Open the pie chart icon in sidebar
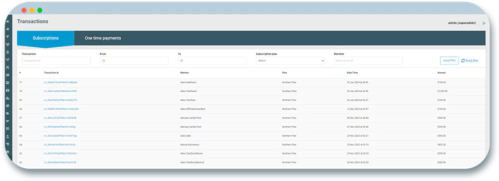Viewport: 499px width, 181px height. pos(7,106)
